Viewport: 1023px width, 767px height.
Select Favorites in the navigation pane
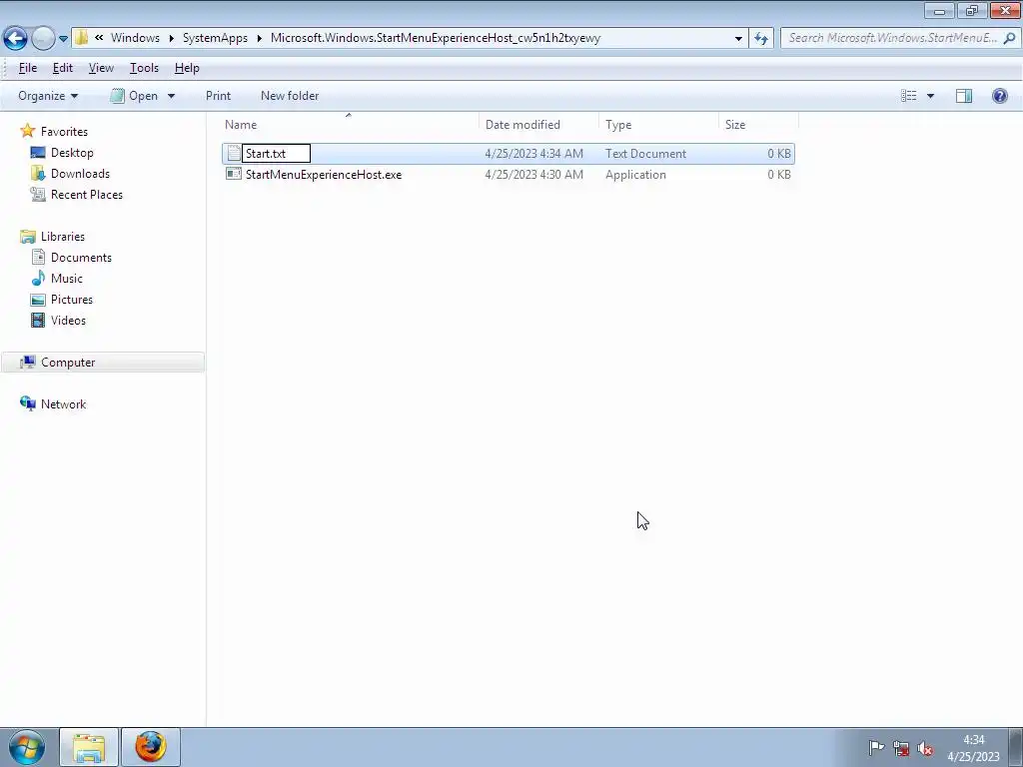(64, 132)
